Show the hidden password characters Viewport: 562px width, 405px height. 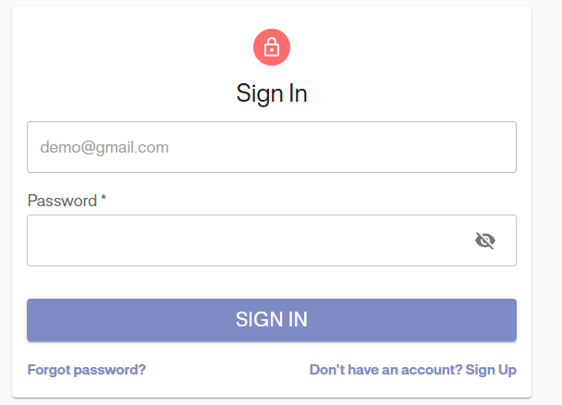(485, 241)
